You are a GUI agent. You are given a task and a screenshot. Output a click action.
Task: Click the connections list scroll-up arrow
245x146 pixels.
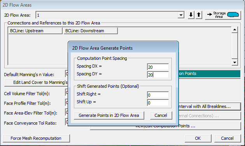click(x=234, y=30)
